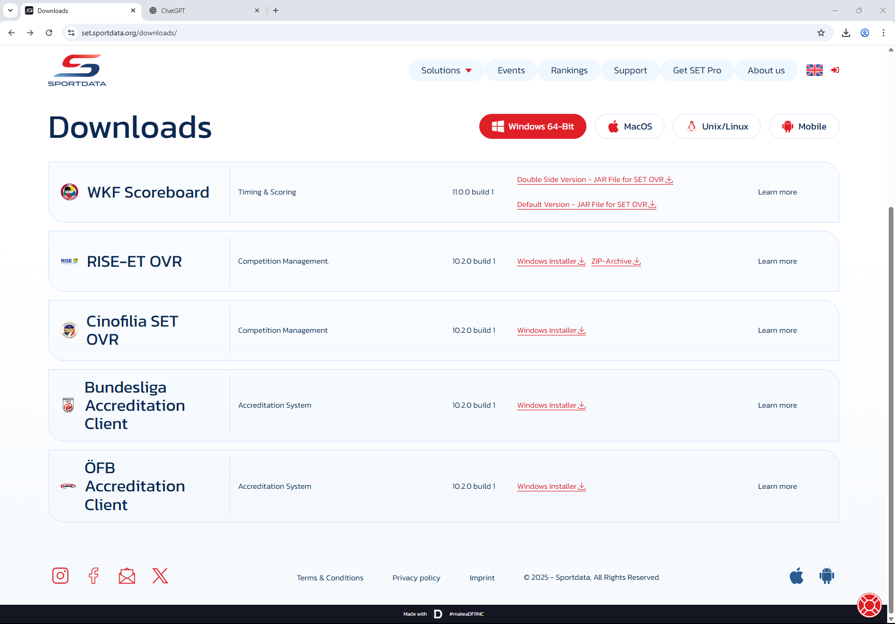
Task: Click the RISE-ET OVR logo icon
Action: (69, 261)
